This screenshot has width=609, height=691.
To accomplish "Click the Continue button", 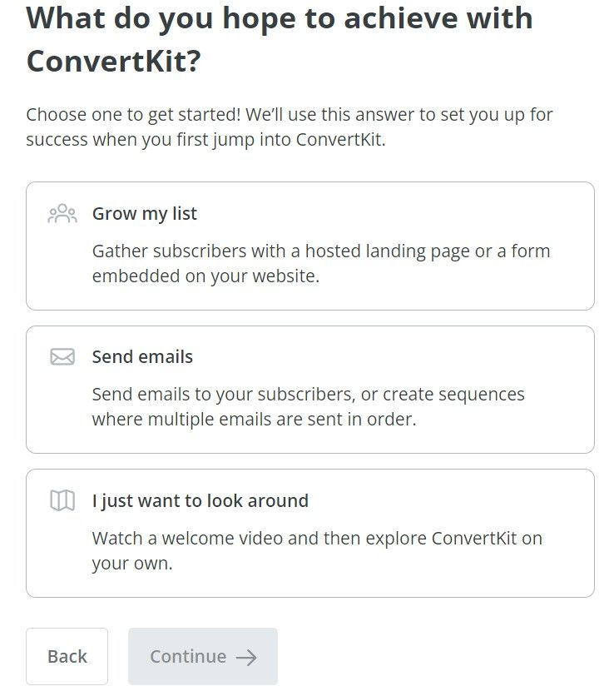I will pos(203,657).
